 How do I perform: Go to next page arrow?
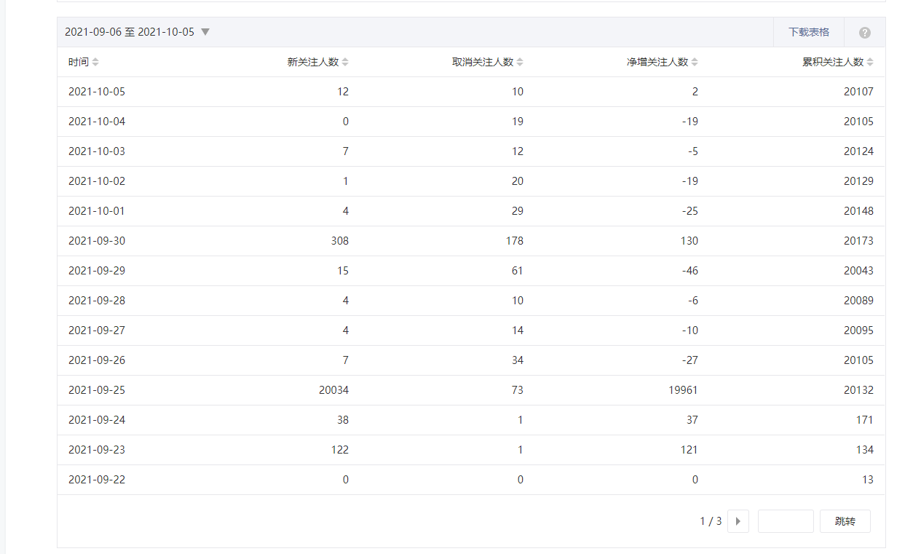coord(738,521)
